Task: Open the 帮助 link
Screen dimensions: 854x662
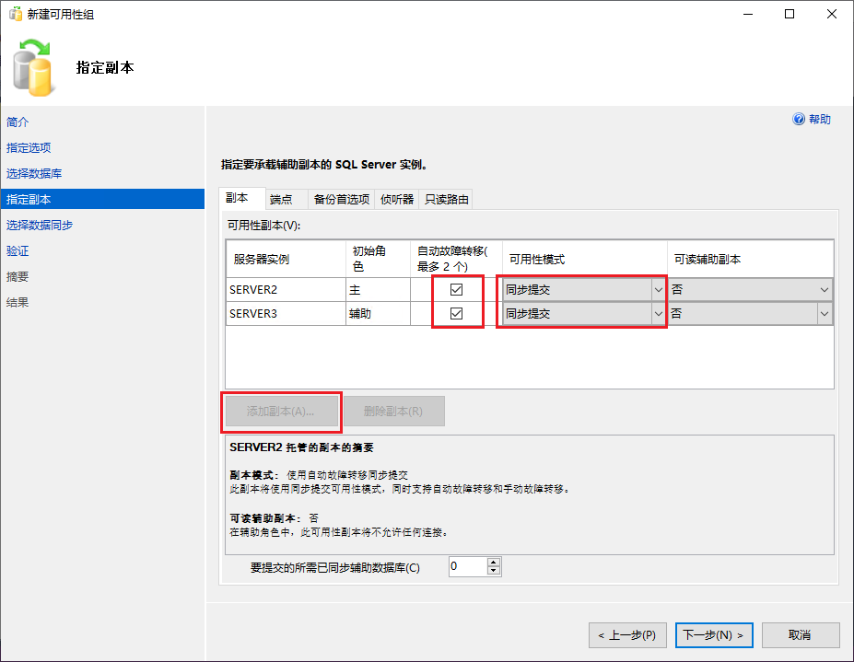Action: tap(819, 119)
